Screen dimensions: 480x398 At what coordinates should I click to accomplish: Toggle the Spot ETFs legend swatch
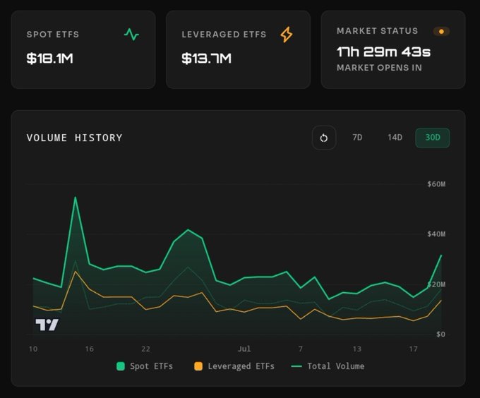click(x=121, y=366)
